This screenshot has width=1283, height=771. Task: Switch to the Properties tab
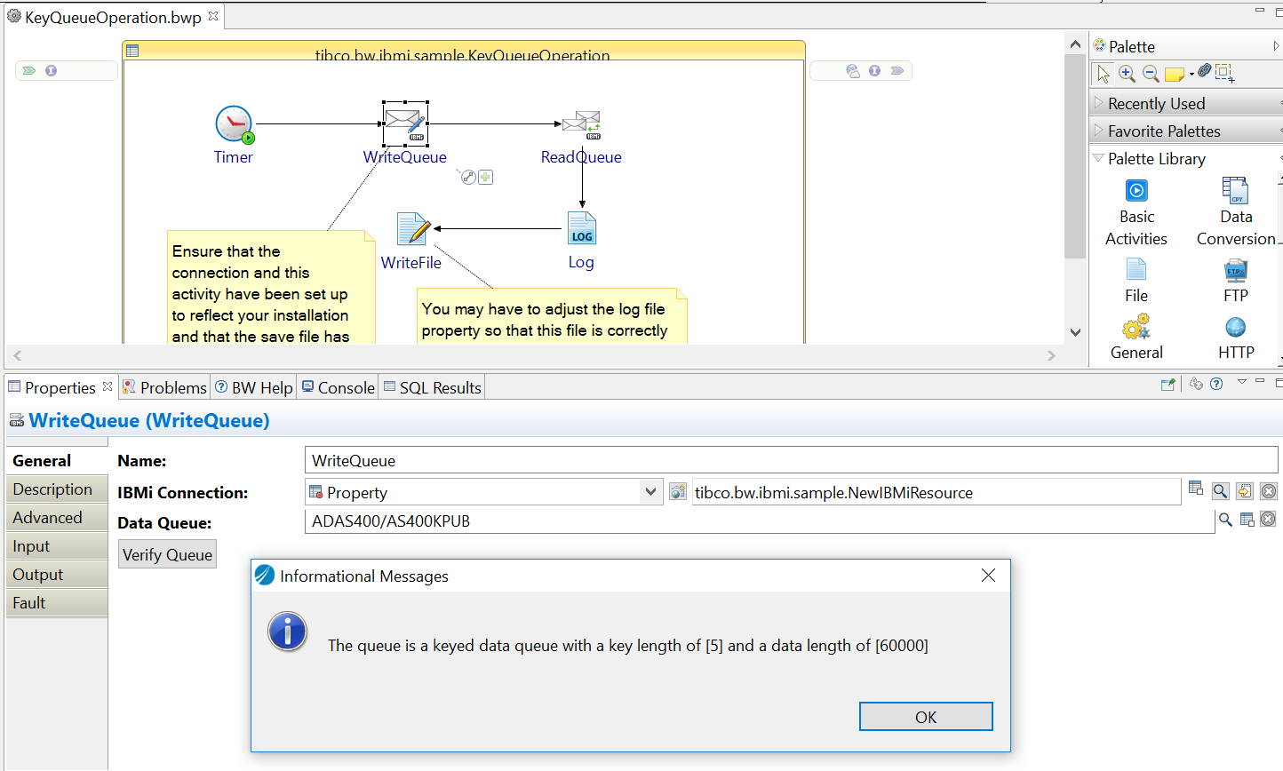point(60,387)
